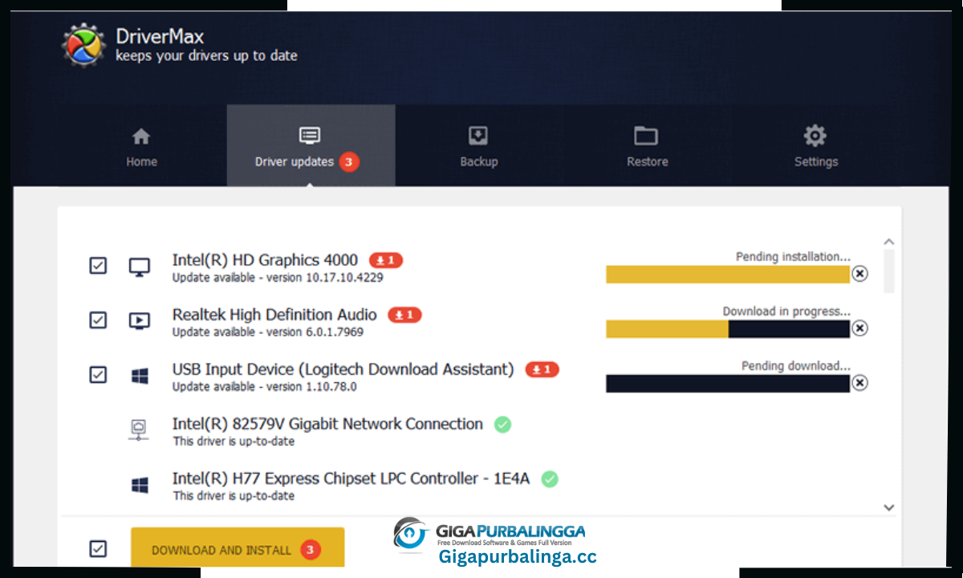Click the text "Update available - version 1.10.78.0"
Image resolution: width=963 pixels, height=578 pixels.
pos(265,387)
